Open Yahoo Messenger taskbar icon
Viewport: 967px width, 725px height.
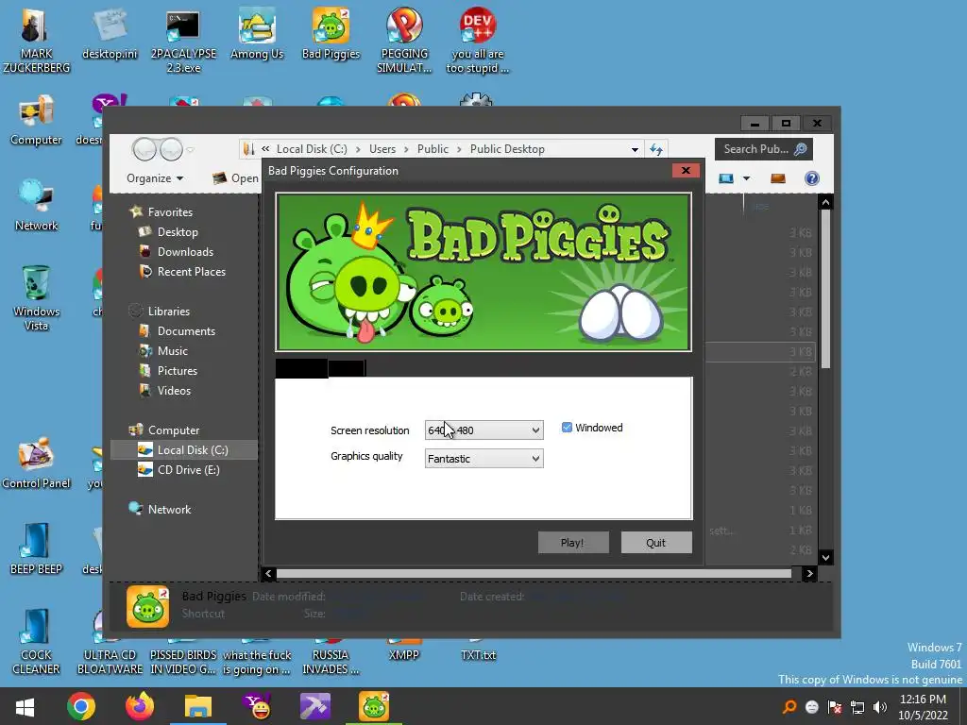(x=257, y=706)
